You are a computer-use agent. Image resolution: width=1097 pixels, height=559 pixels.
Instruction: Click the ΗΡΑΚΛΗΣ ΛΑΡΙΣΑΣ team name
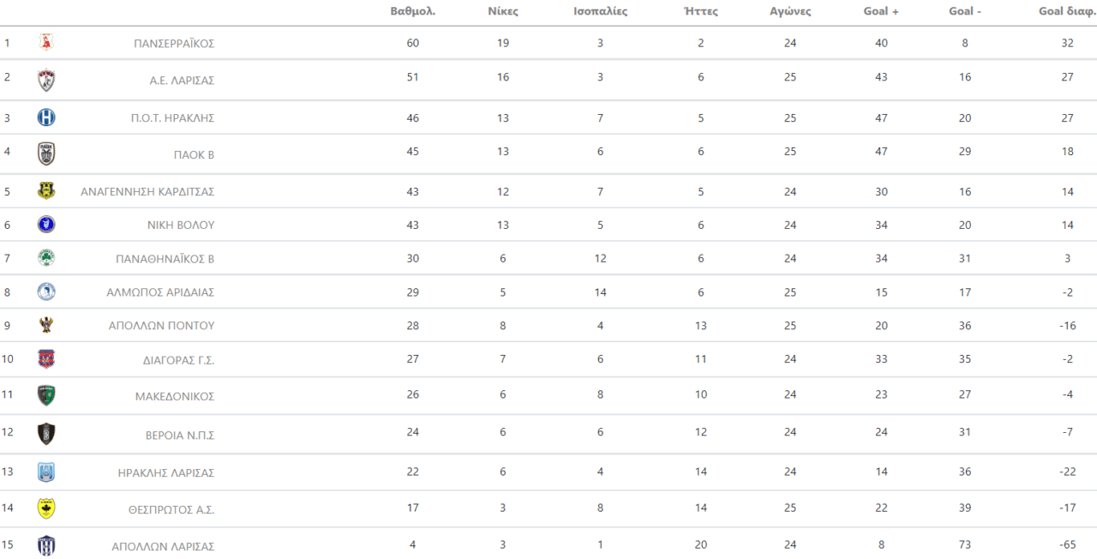[166, 472]
